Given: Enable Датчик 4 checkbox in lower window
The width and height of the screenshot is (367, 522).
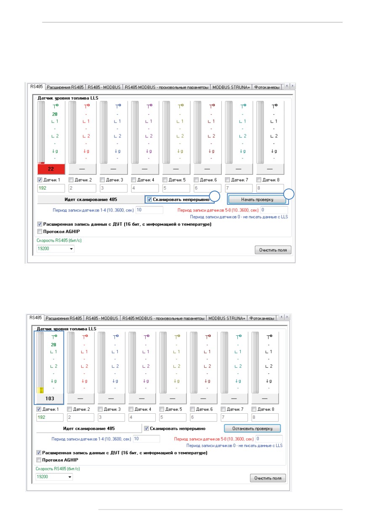Looking at the screenshot, I should [x=131, y=409].
